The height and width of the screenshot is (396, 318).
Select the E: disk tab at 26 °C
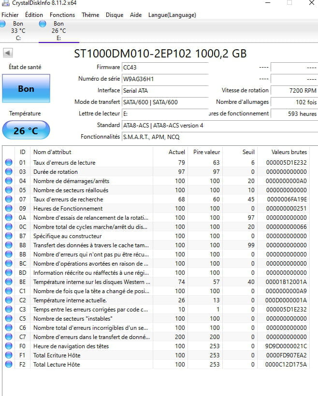pos(58,31)
